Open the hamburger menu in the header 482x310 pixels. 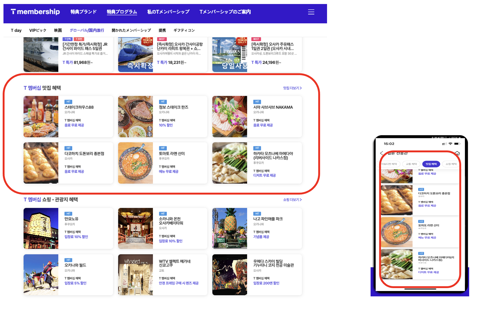[x=311, y=12]
